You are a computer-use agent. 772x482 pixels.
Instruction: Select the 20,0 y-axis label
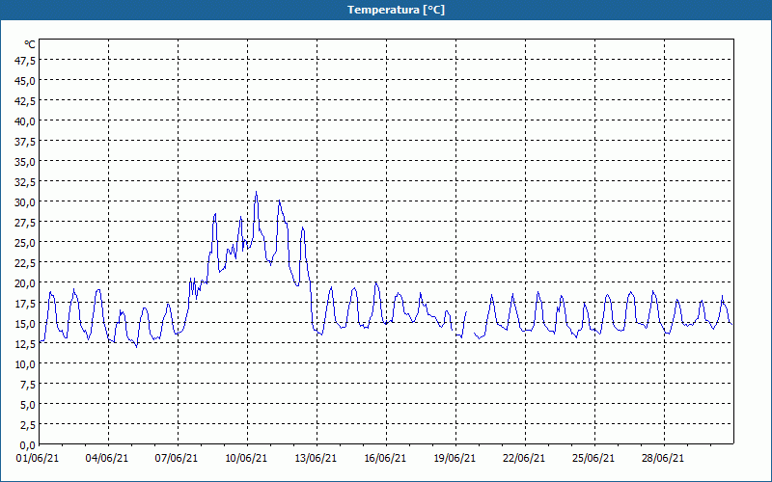[26, 283]
